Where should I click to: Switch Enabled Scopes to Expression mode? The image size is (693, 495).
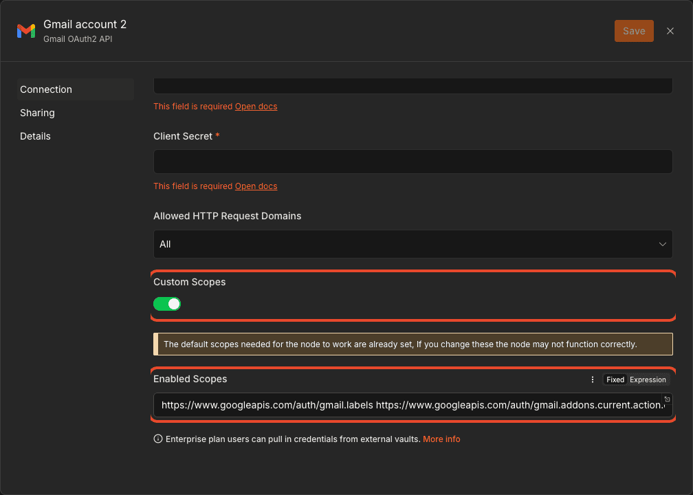pos(648,379)
